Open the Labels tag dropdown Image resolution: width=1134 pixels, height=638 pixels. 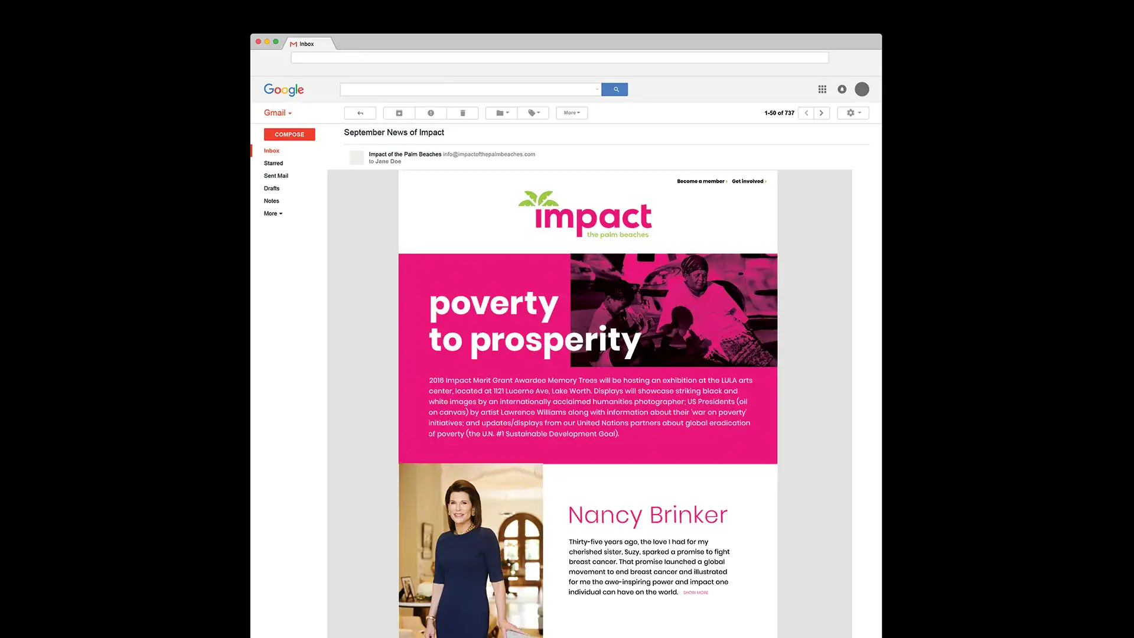533,113
